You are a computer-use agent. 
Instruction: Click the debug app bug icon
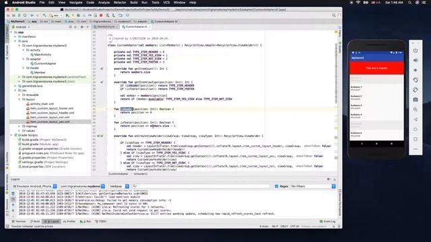point(78,15)
